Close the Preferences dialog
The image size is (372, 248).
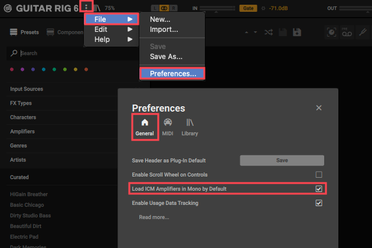point(319,107)
